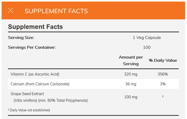Image resolution: width=187 pixels, height=119 pixels.
Task: Select the Vitamin C (as Ascorbic Acid) row
Action: [35, 74]
